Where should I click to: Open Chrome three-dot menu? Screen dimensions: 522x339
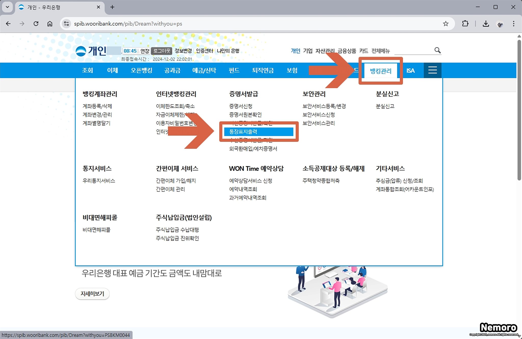tap(513, 24)
